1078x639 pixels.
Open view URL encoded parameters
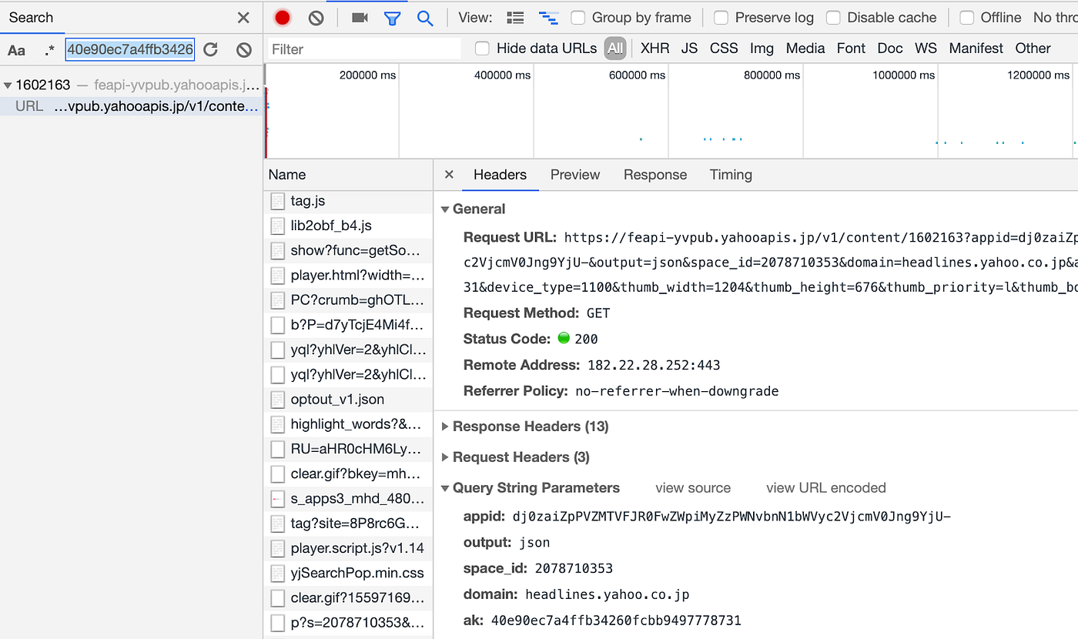click(825, 487)
